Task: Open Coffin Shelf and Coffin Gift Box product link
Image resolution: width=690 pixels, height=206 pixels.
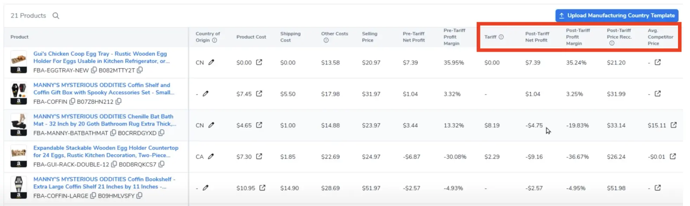Action: tap(104, 89)
